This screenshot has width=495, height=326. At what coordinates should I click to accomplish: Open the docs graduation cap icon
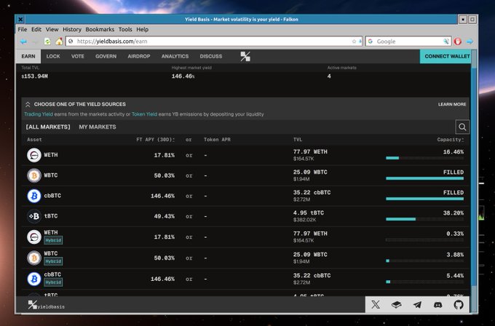pyautogui.click(x=397, y=305)
